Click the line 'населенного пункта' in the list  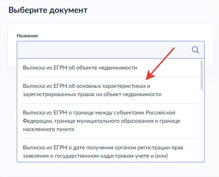tap(48, 129)
